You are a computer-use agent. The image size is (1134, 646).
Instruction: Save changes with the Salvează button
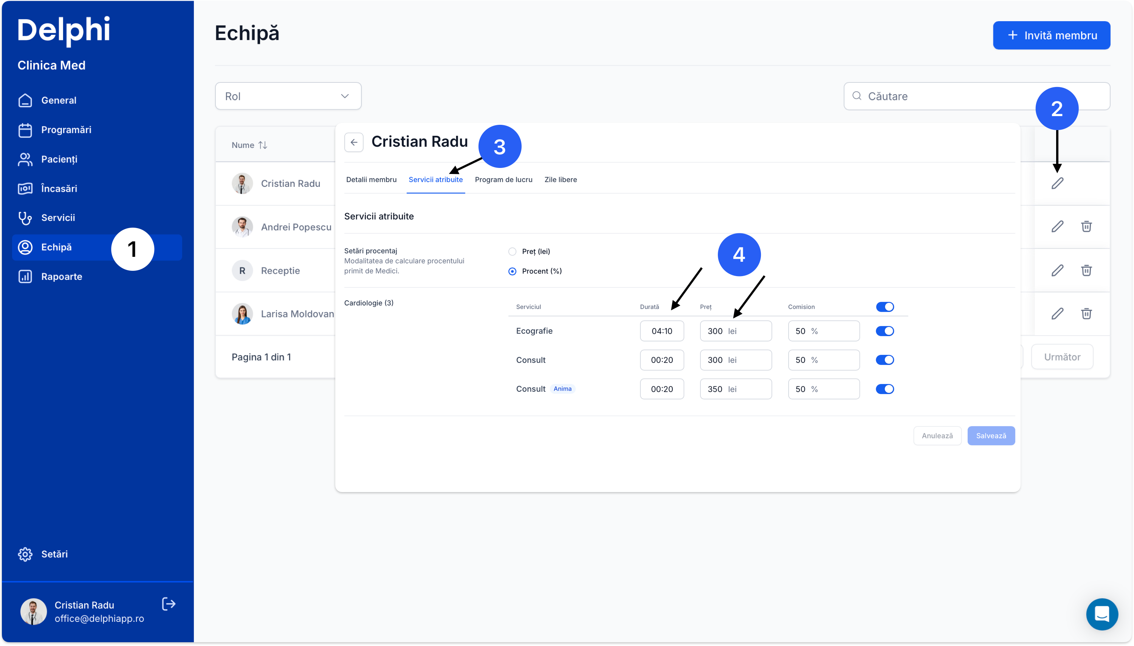[991, 436]
